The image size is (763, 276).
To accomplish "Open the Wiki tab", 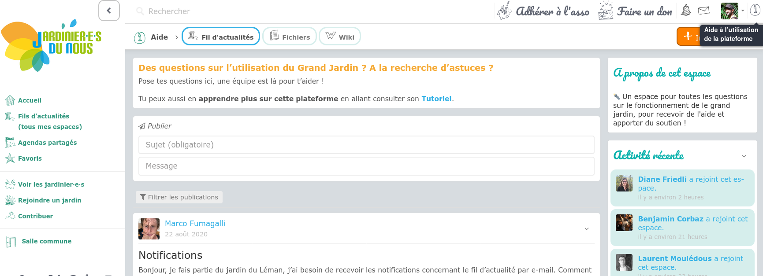I will [339, 37].
